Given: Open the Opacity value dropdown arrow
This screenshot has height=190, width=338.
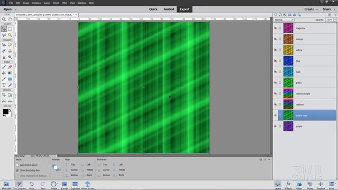Looking at the screenshot, I should 335,20.
